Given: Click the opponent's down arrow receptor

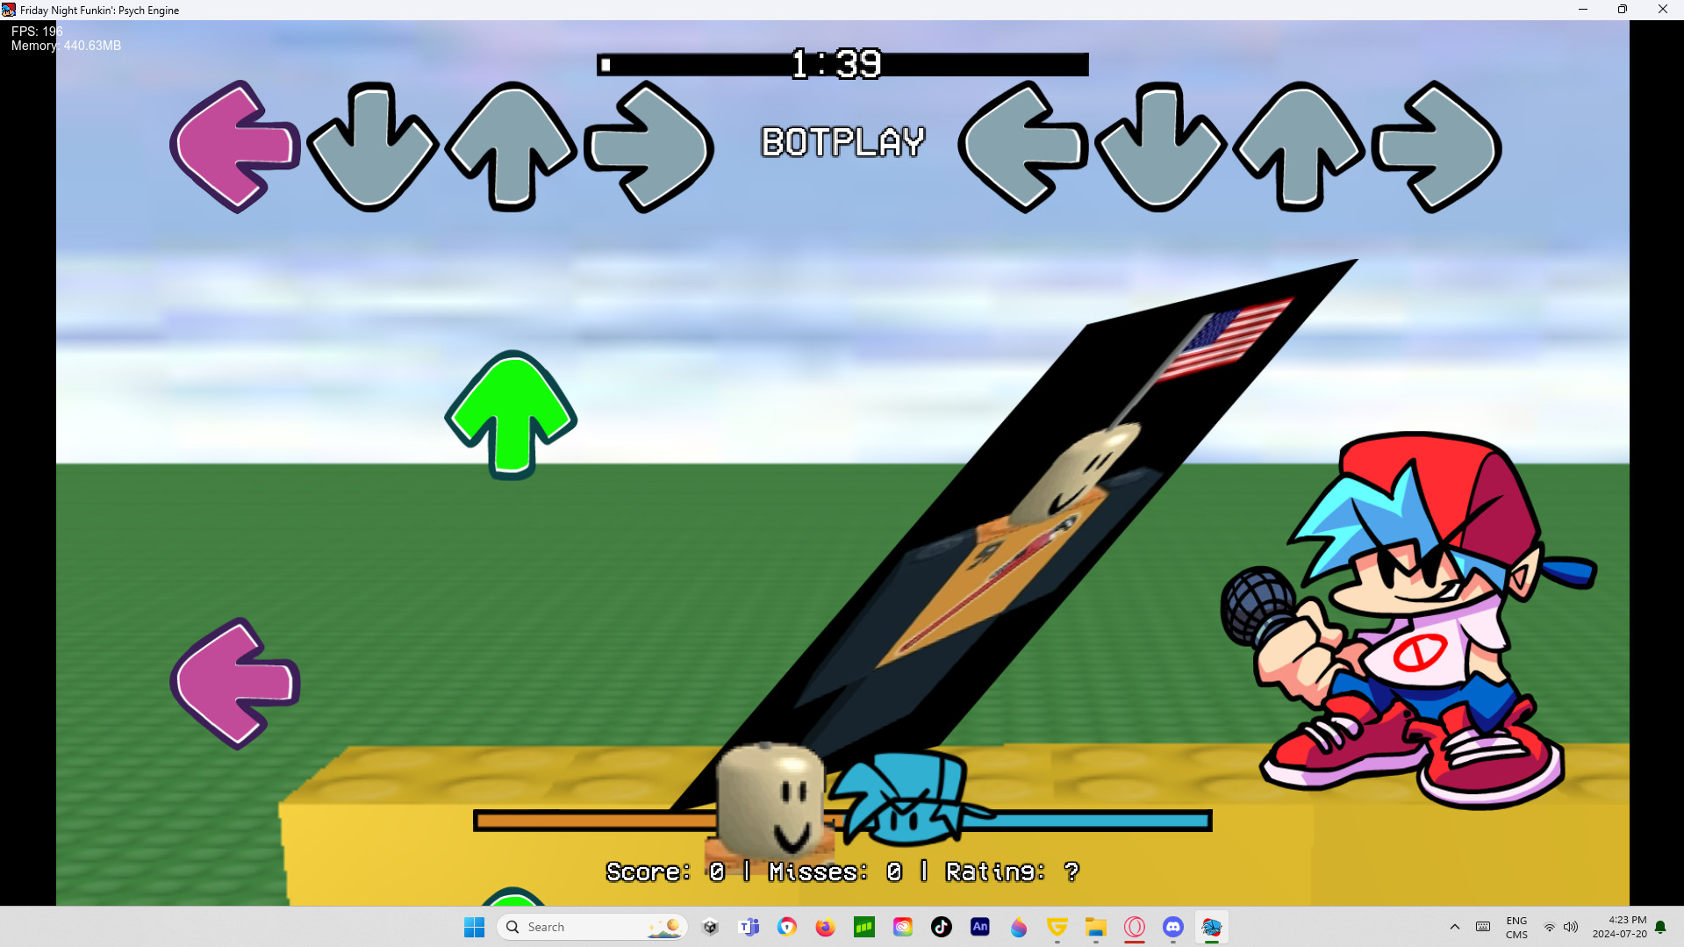Looking at the screenshot, I should pyautogui.click(x=372, y=147).
